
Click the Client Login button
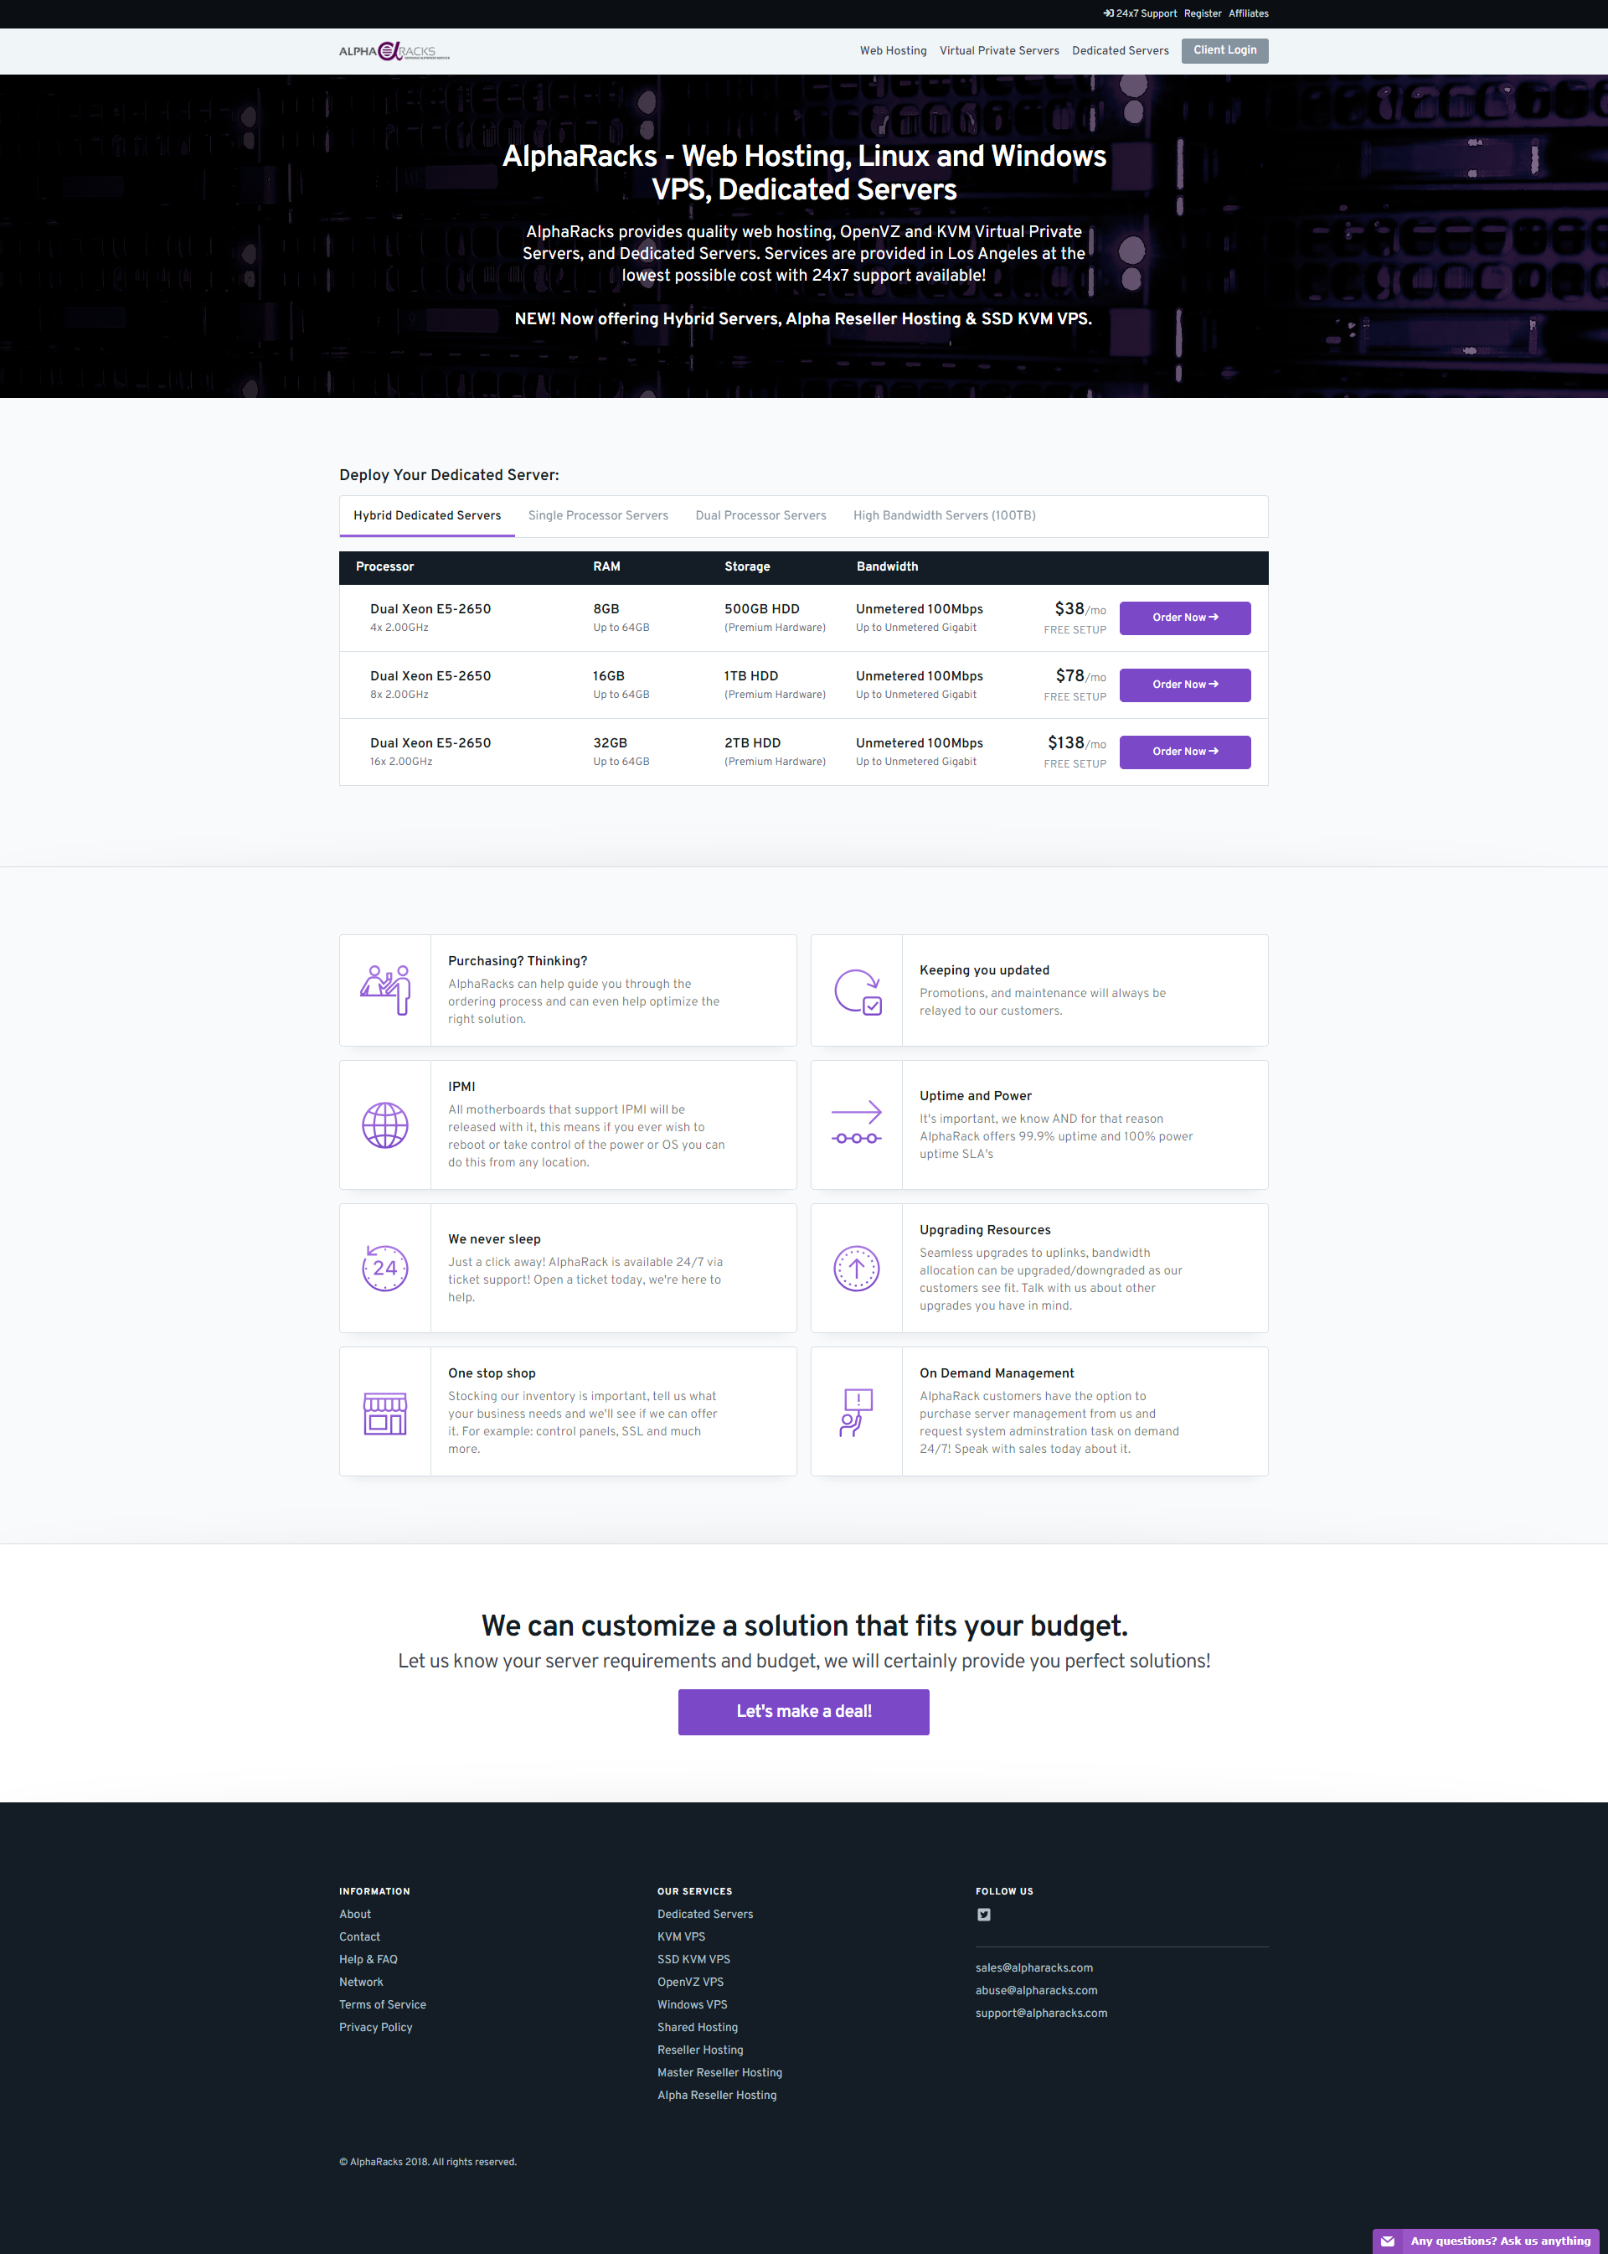1224,50
